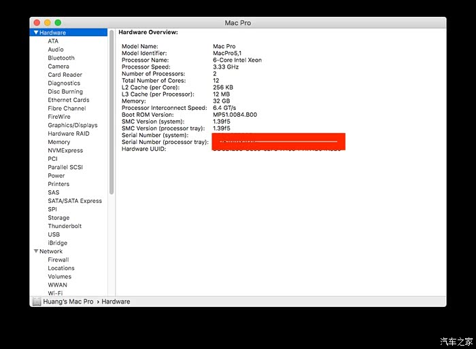Select the Bluetooth sidebar item
This screenshot has width=476, height=349.
tap(61, 58)
